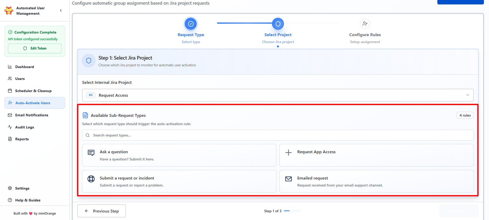Click the 'API token configured successfully' text

click(33, 39)
